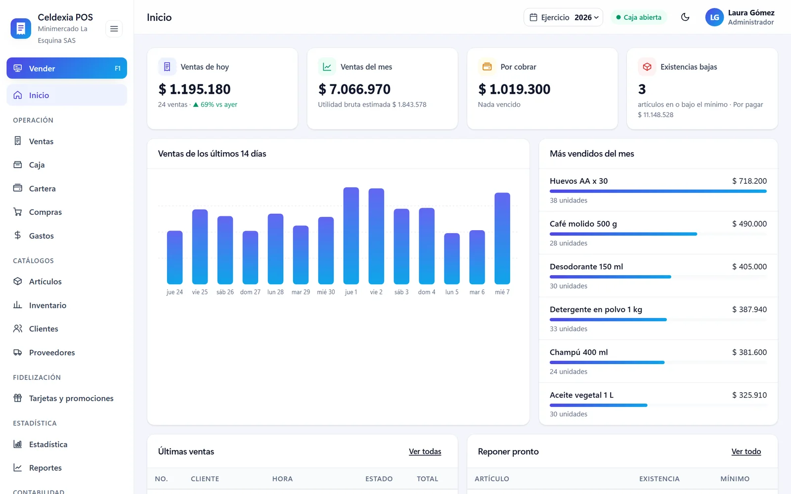Open Ver todas link for Últimas ventas
This screenshot has width=791, height=494.
click(425, 452)
